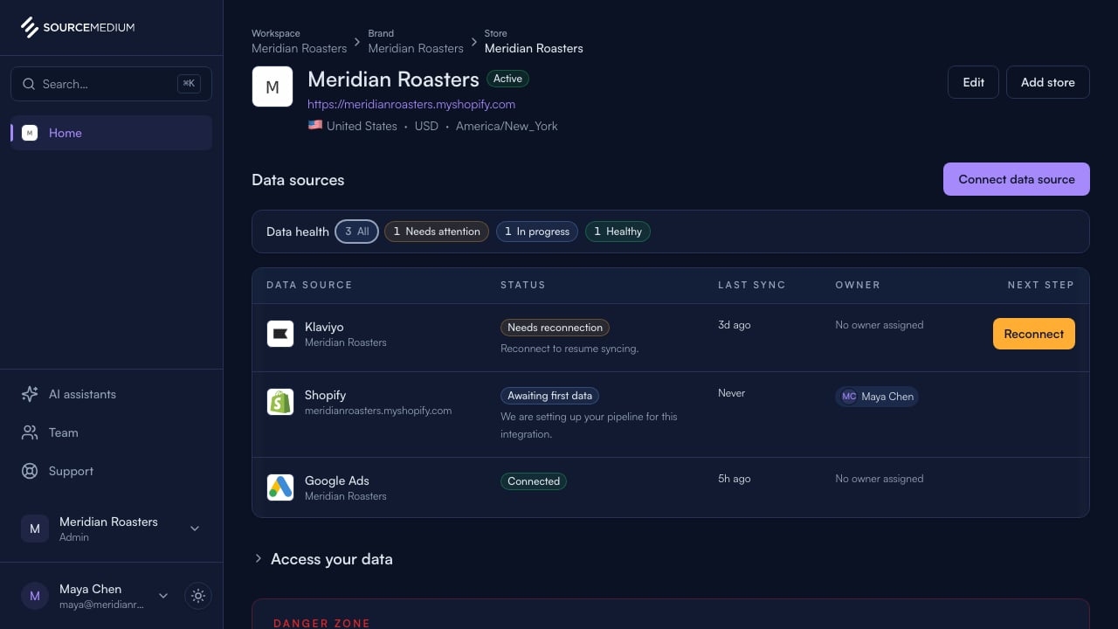The width and height of the screenshot is (1118, 629).
Task: Click the Meridian Roasters store title
Action: 393,79
